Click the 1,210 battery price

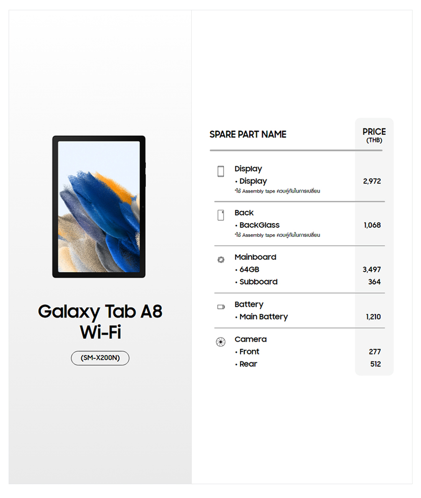[373, 317]
